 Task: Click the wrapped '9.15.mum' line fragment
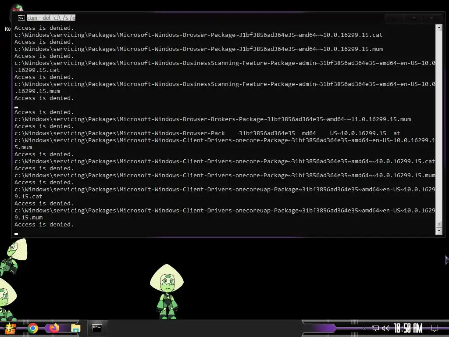[29, 218]
